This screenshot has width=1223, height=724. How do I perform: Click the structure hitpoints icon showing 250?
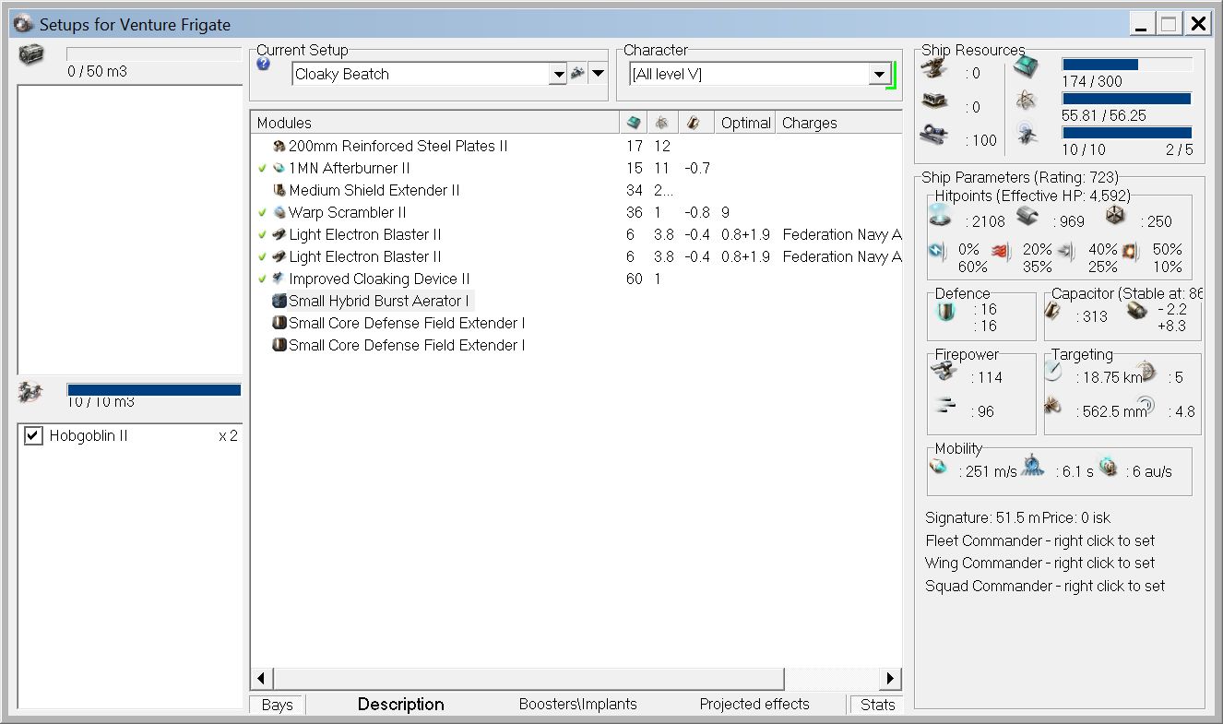[1116, 217]
